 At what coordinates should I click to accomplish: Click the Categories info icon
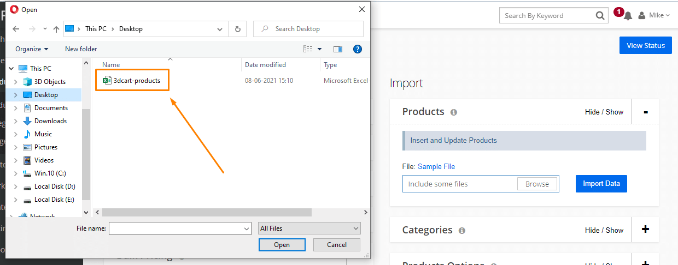coord(461,231)
